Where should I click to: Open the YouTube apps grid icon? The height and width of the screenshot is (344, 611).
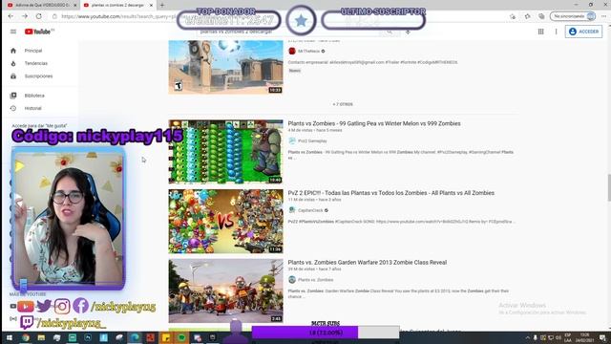541,32
